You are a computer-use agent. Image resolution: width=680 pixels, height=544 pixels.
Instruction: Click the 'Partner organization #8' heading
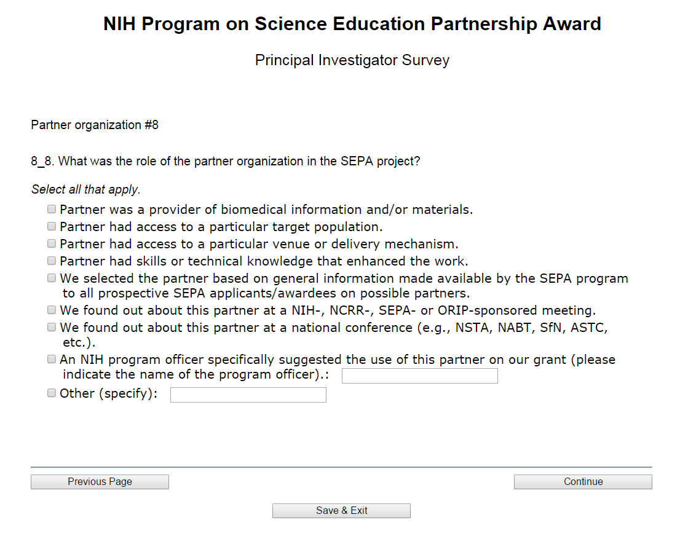click(x=95, y=125)
